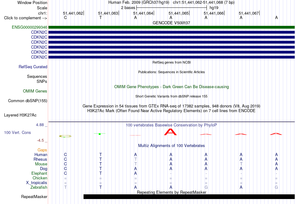Click the Layered H3K27Ac track label
This screenshot has height=204, width=295.
20,115
